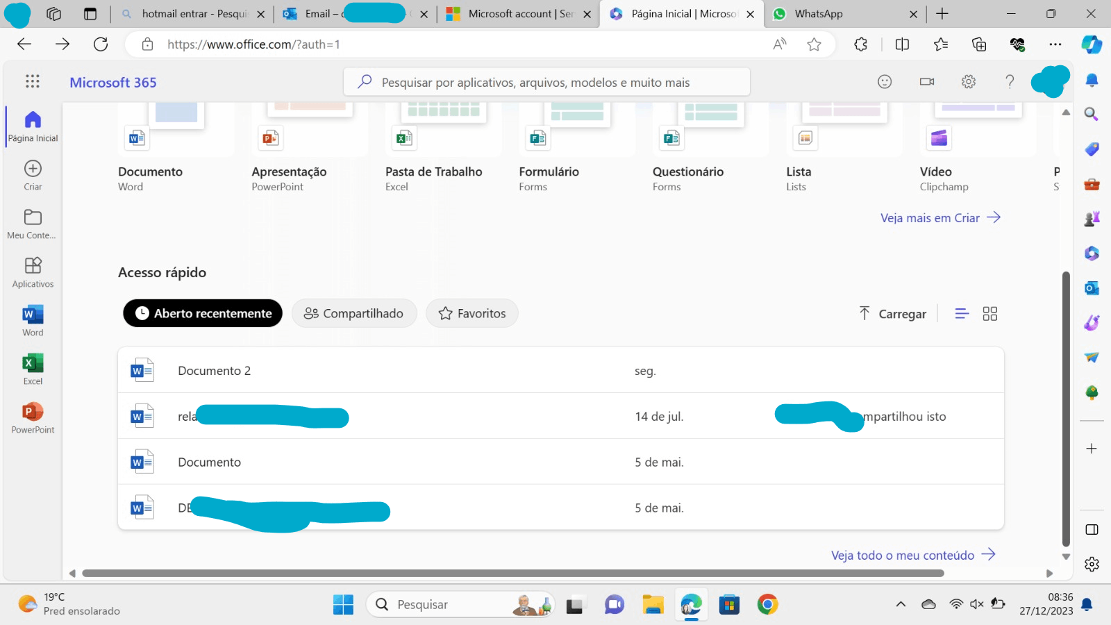
Task: Open the Windows Start menu
Action: click(343, 605)
